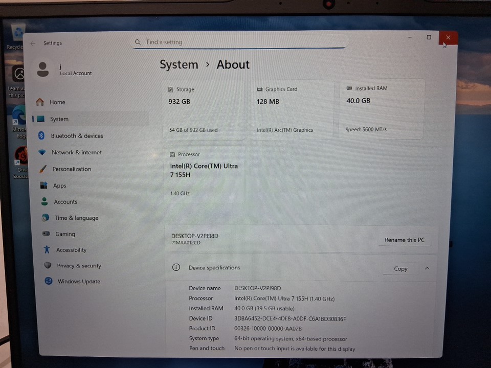Open Personalization settings
Screen dimensions: 491x368
pyautogui.click(x=71, y=169)
